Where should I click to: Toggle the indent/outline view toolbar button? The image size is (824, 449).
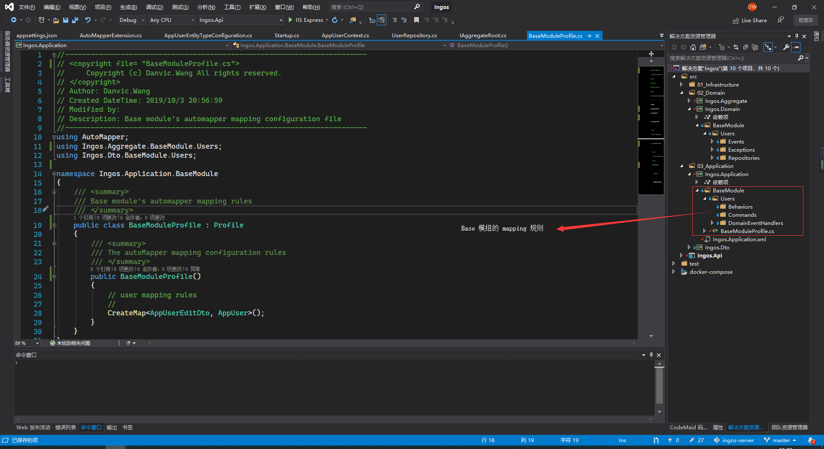pos(382,20)
